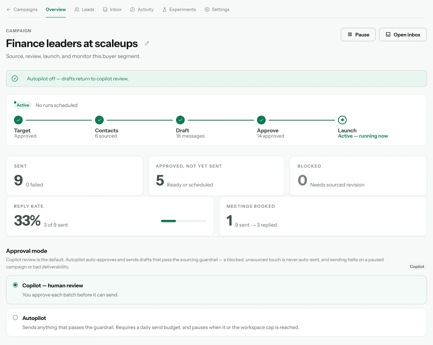
Task: Click the 'Finance leaders at scaleups' title
Action: click(x=72, y=43)
